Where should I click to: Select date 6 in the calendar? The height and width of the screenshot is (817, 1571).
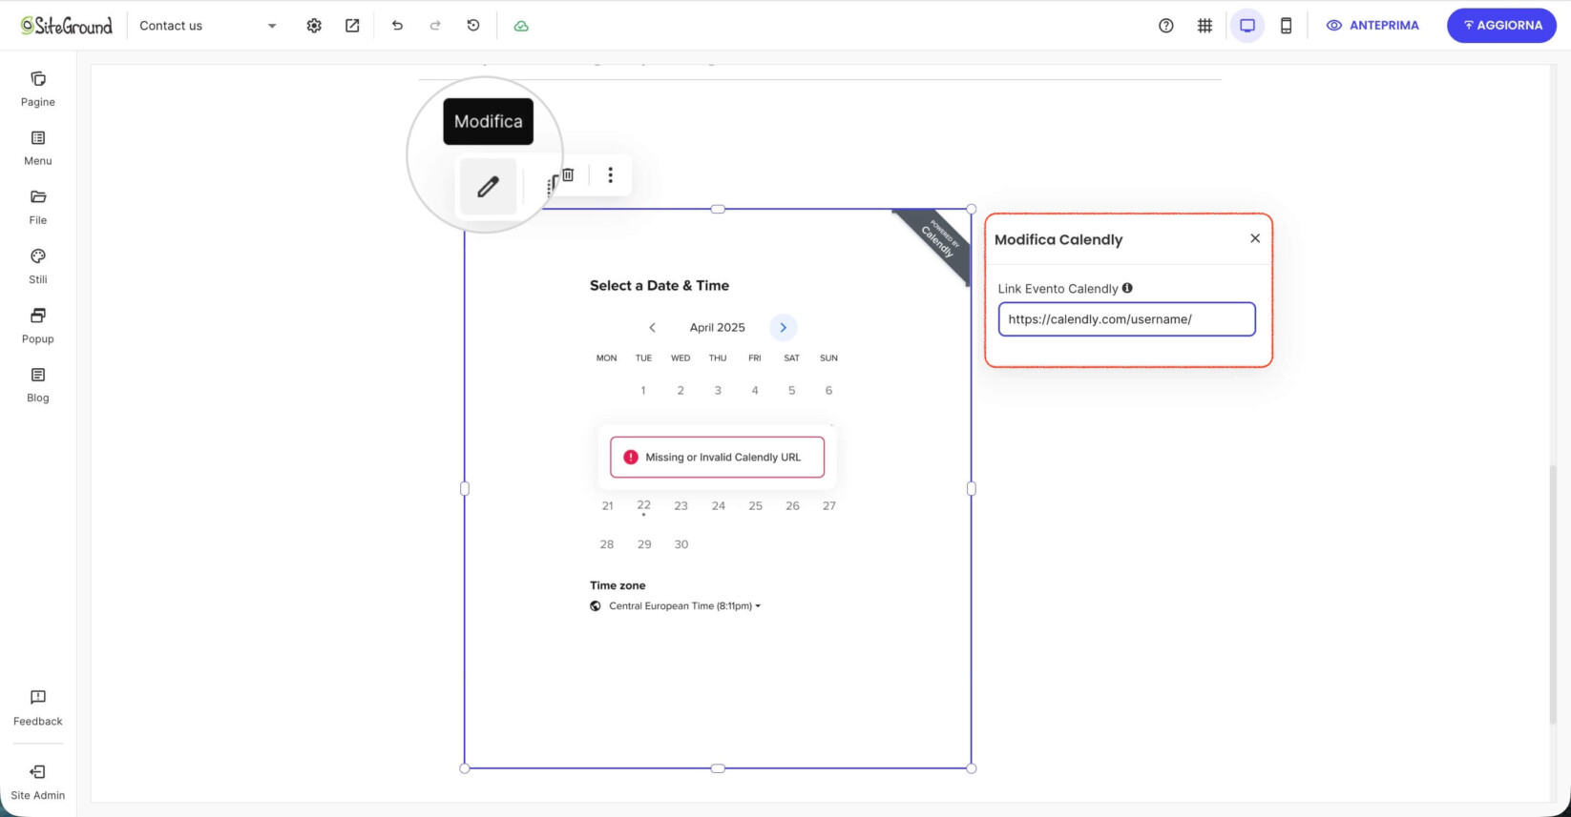point(828,390)
